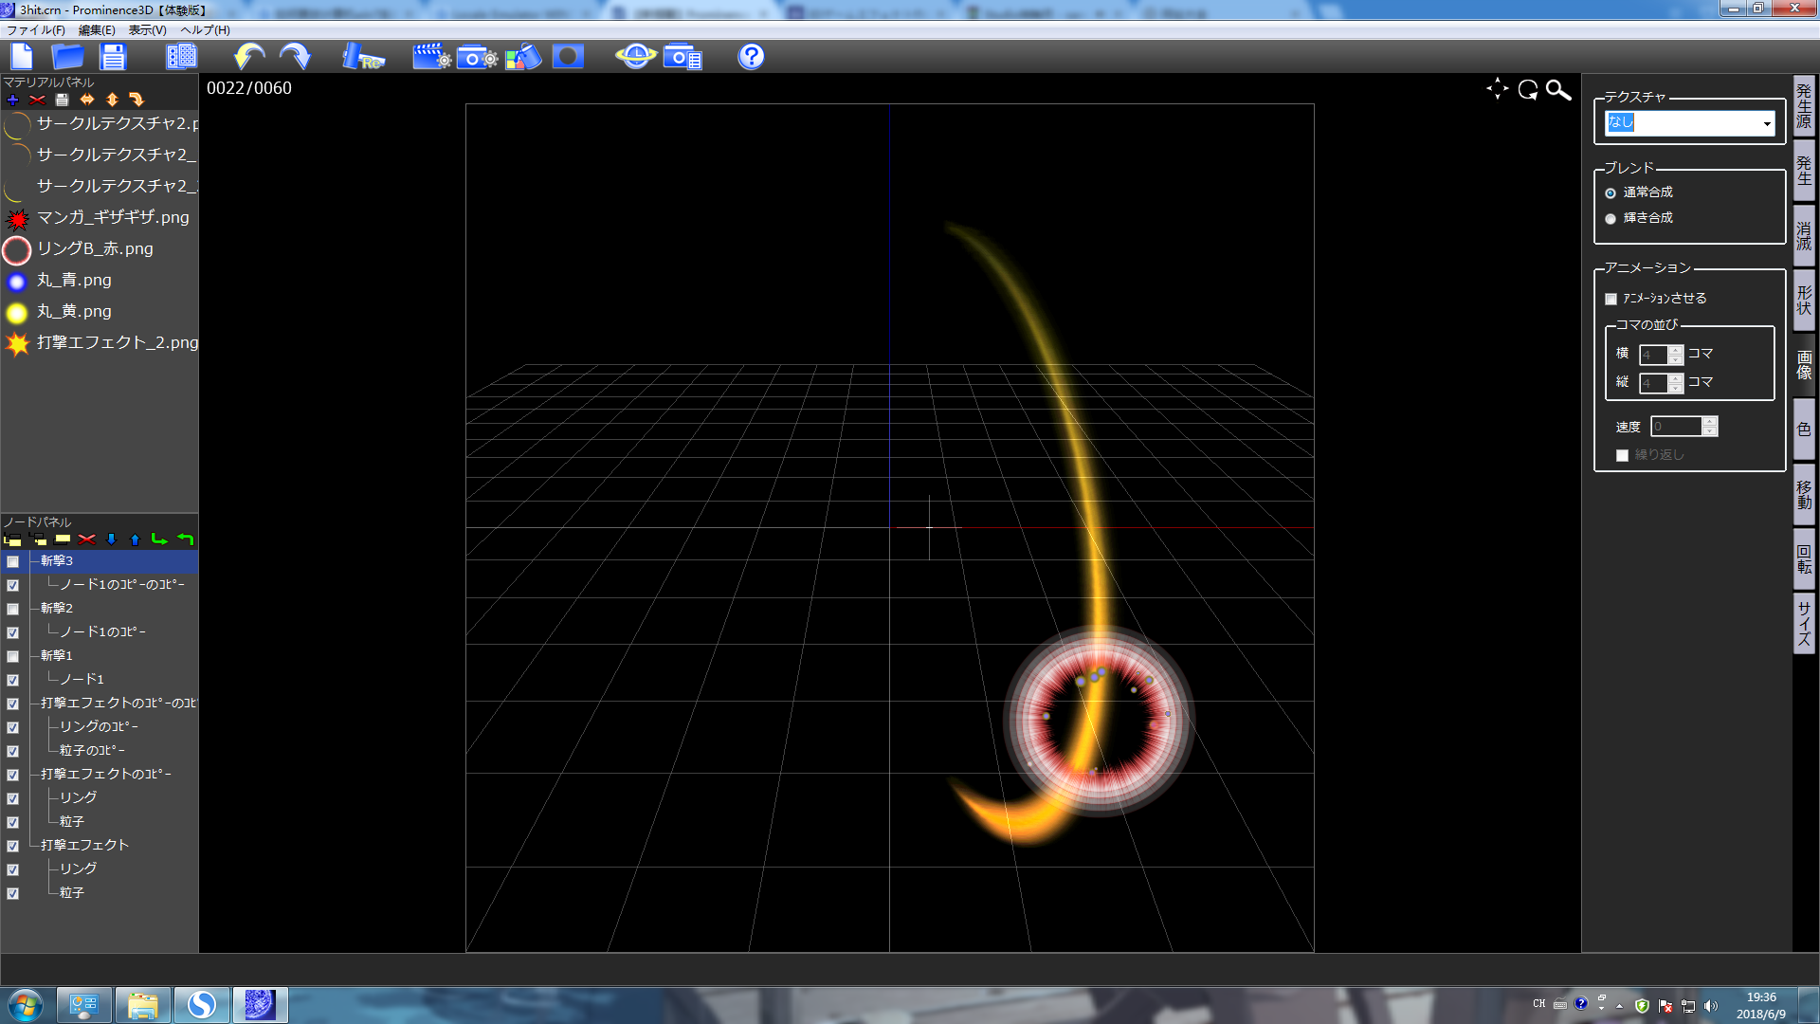Image resolution: width=1820 pixels, height=1024 pixels.
Task: Switch to the 色 side tab
Action: tap(1804, 430)
